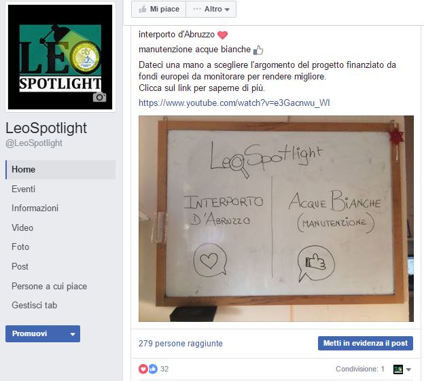This screenshot has height=381, width=424.
Task: Open Persone a cui piace
Action: pos(49,286)
